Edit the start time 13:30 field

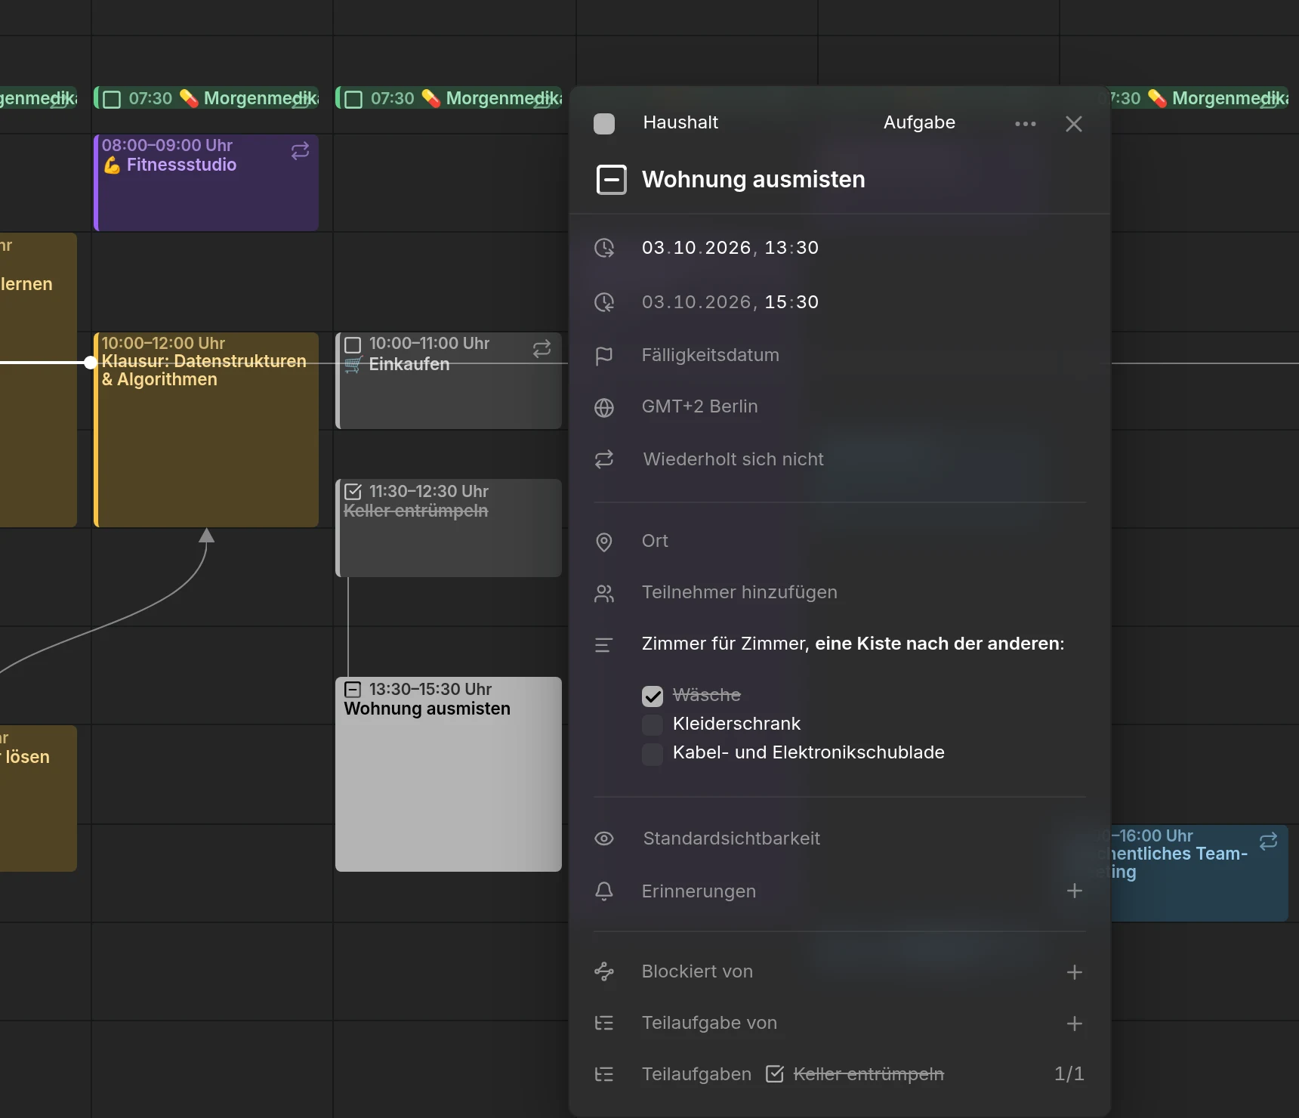tap(791, 248)
